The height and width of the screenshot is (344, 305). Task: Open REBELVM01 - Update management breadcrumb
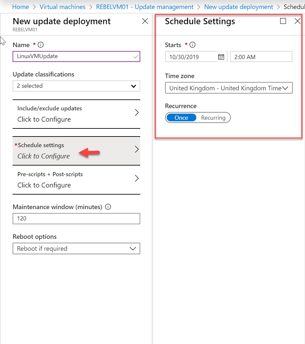click(x=145, y=7)
